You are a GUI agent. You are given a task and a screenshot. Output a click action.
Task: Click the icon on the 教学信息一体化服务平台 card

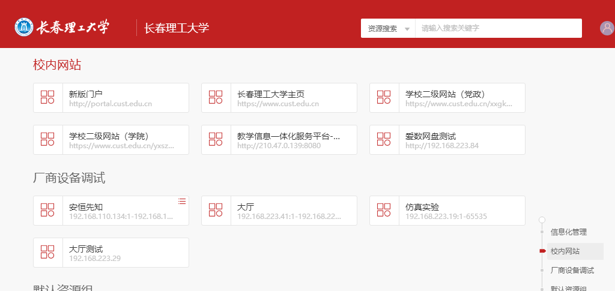(x=216, y=139)
